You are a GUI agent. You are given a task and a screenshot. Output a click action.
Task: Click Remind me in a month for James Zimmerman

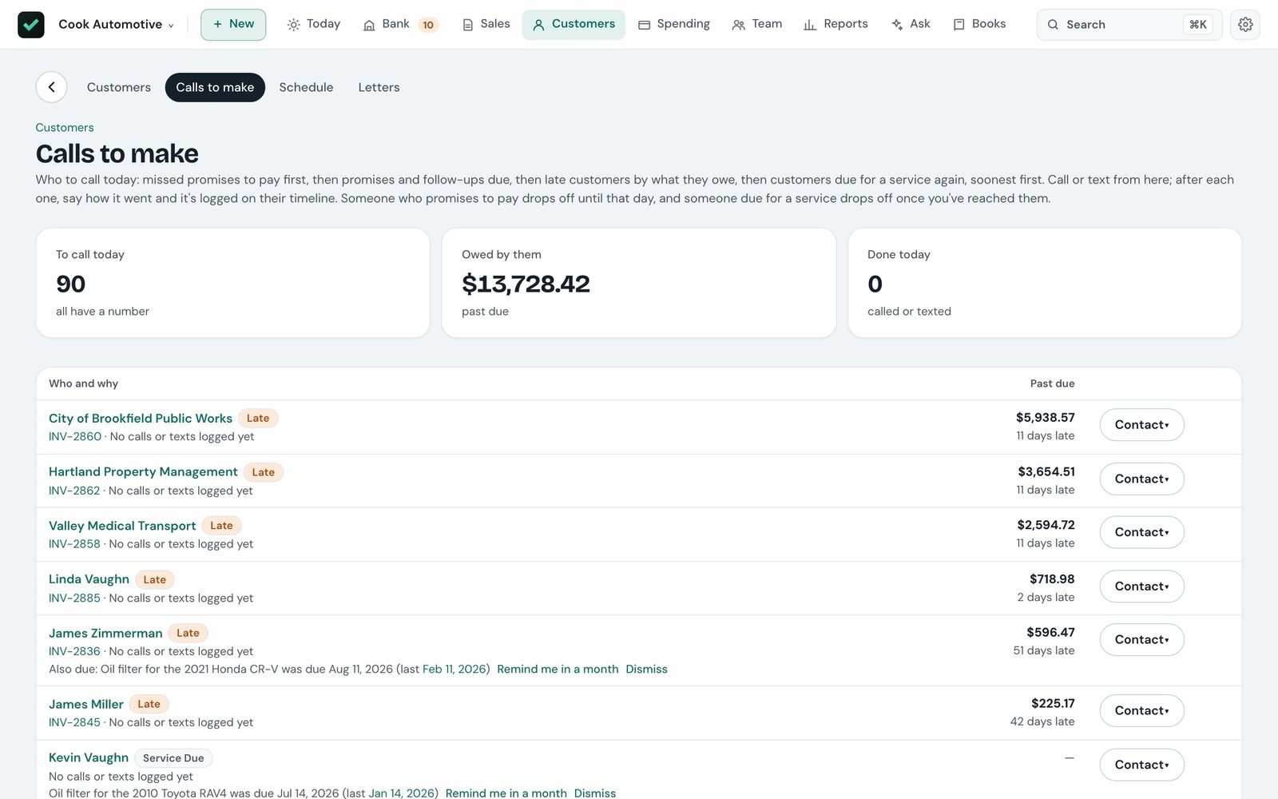click(x=558, y=669)
